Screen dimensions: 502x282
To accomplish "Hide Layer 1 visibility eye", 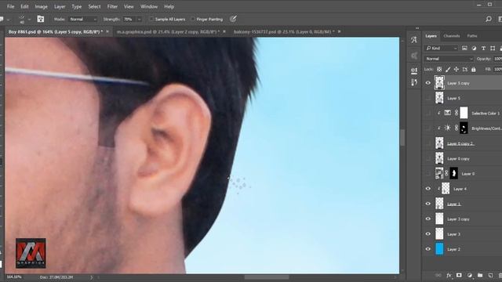I will [428, 204].
